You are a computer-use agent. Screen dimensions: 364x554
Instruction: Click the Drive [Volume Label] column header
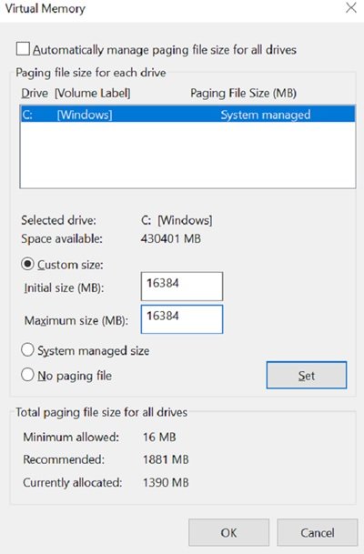tap(76, 93)
